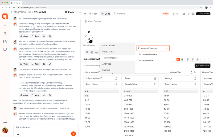Expand the collapsed panel with double chevron
The image size is (213, 137).
point(85,14)
